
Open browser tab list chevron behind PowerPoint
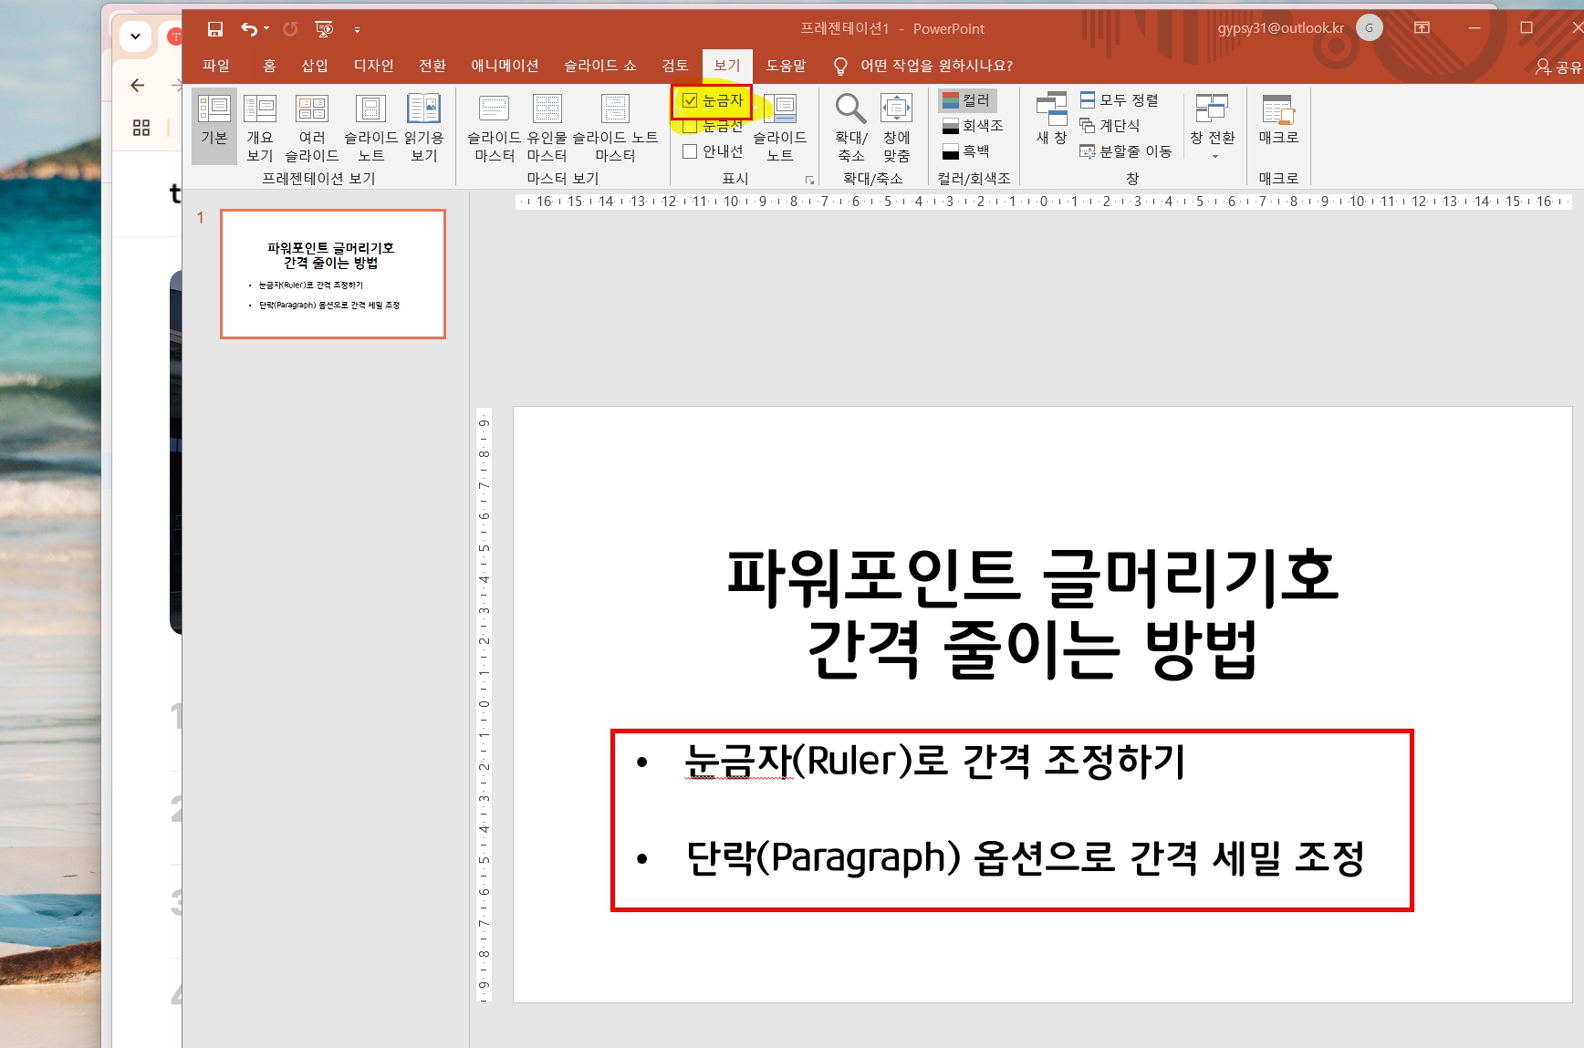coord(135,36)
